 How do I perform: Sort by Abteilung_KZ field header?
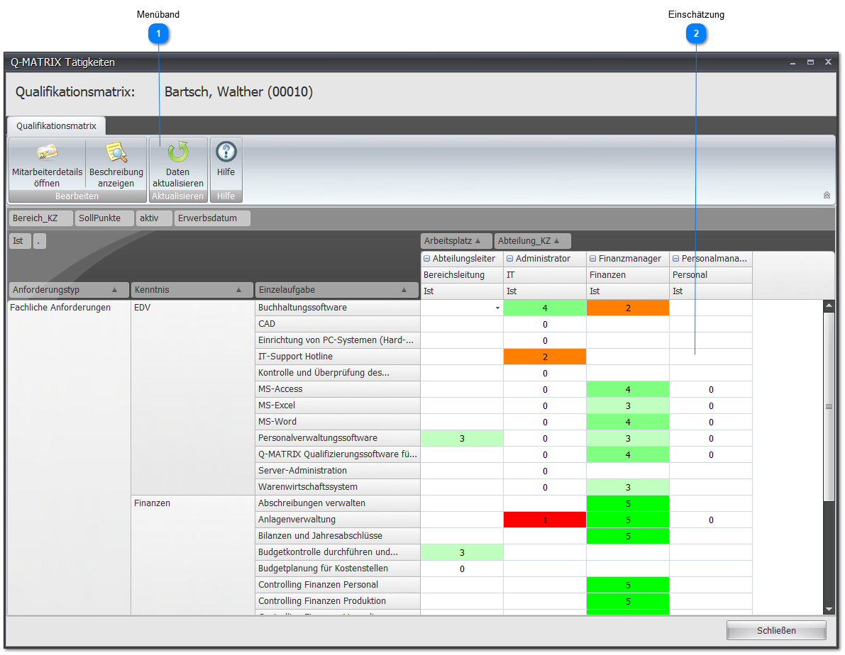pyautogui.click(x=532, y=241)
